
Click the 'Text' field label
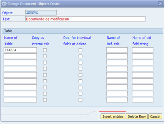pyautogui.click(x=6, y=19)
